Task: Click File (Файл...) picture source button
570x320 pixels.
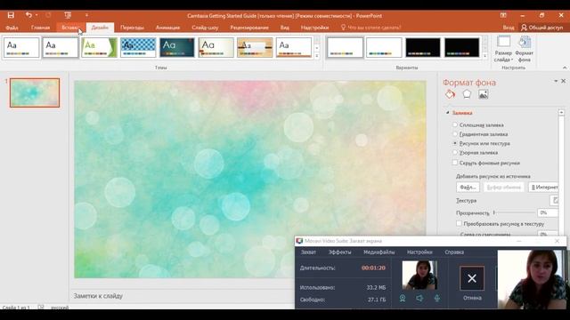Action: [x=468, y=188]
